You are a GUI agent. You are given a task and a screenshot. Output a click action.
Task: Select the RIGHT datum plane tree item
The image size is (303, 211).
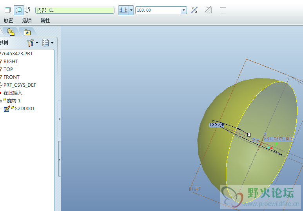pos(11,62)
